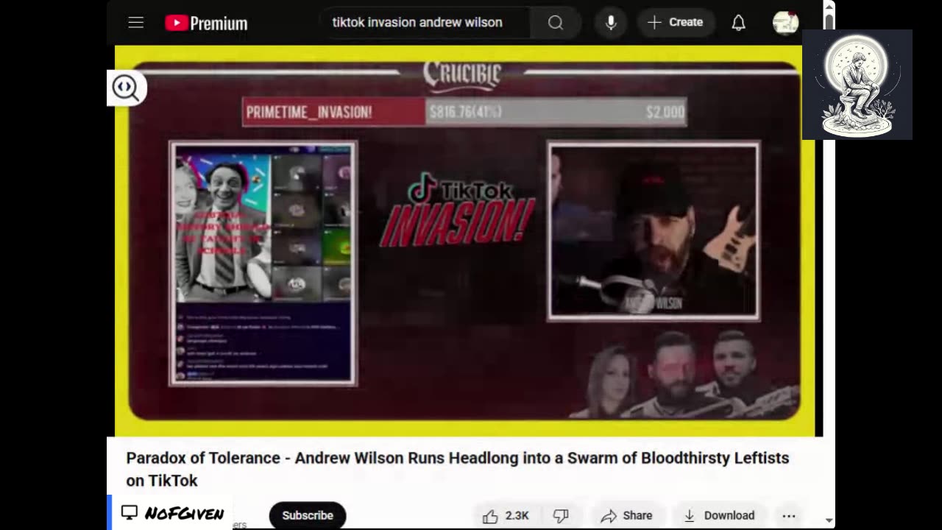The width and height of the screenshot is (942, 530).
Task: Start voice search with microphone icon
Action: (x=611, y=23)
